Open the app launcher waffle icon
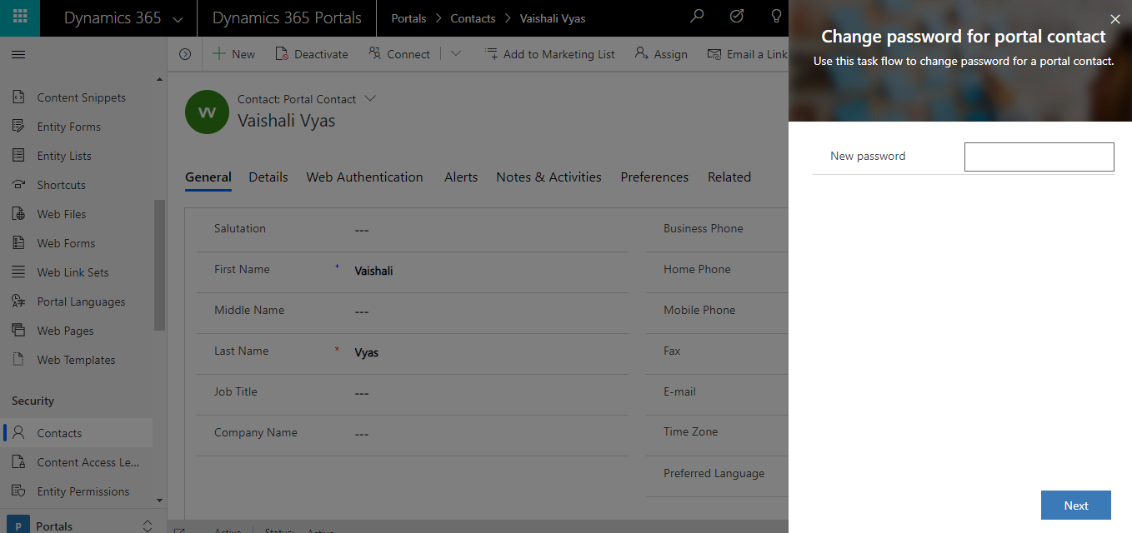The image size is (1132, 533). (x=20, y=17)
